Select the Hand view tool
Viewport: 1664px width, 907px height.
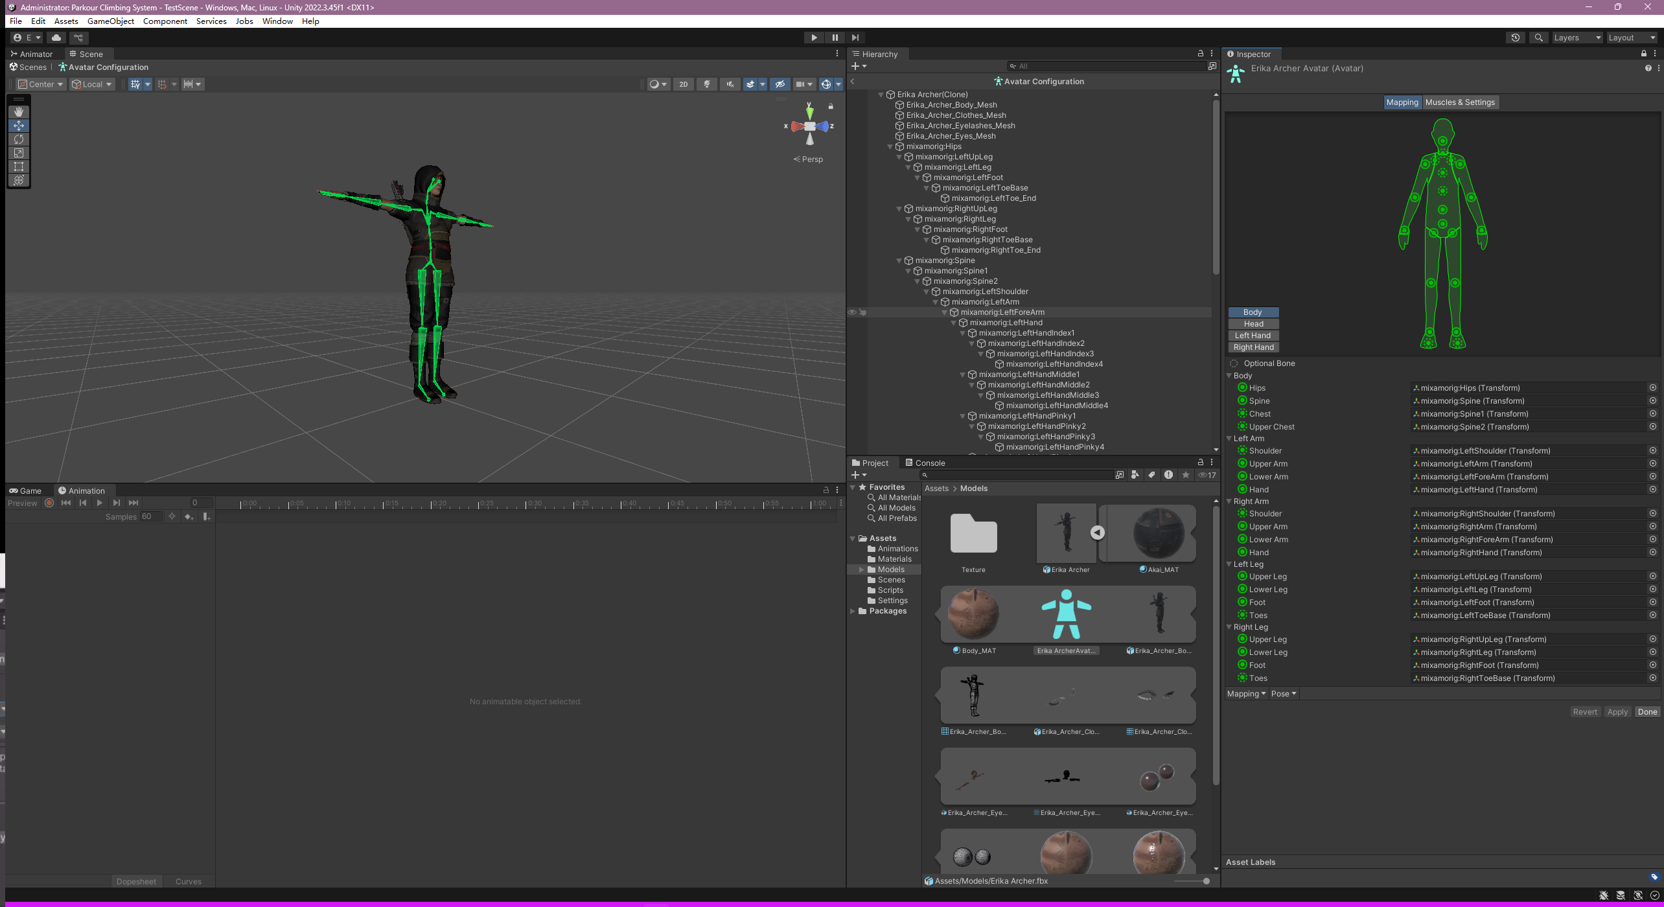click(19, 112)
